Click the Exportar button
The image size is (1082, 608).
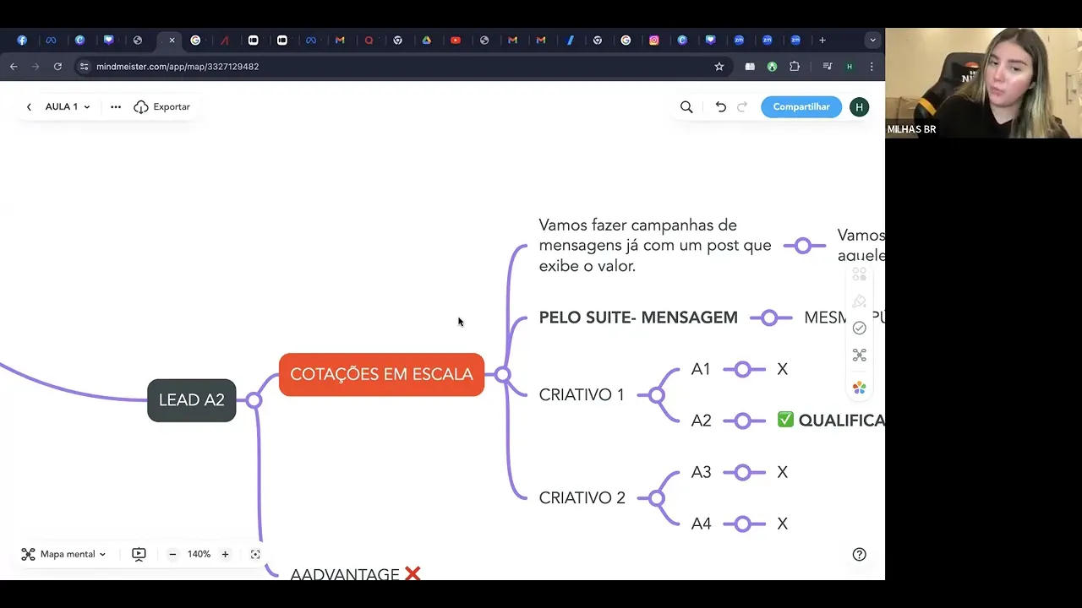[x=161, y=107]
